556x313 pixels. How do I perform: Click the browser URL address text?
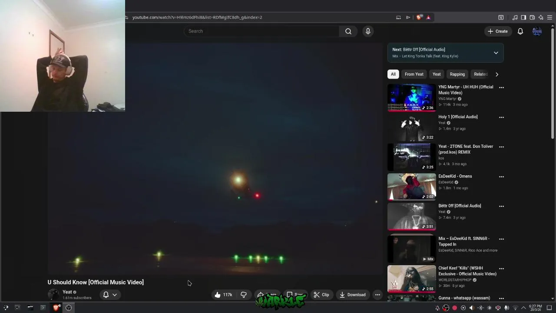[197, 17]
